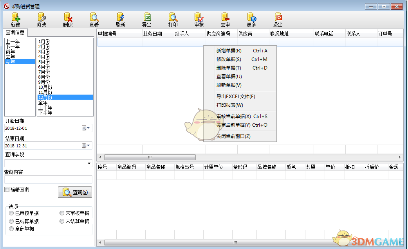Open the 结束日期 date picker dropdown
This screenshot has width=408, height=249.
point(88,145)
